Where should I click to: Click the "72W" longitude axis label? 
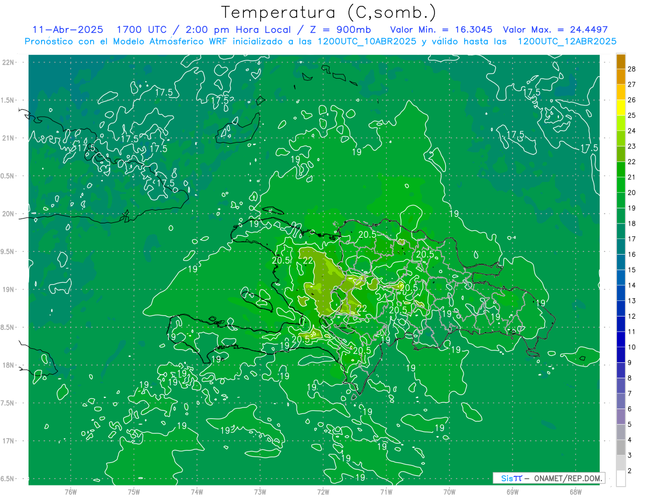[x=323, y=491]
